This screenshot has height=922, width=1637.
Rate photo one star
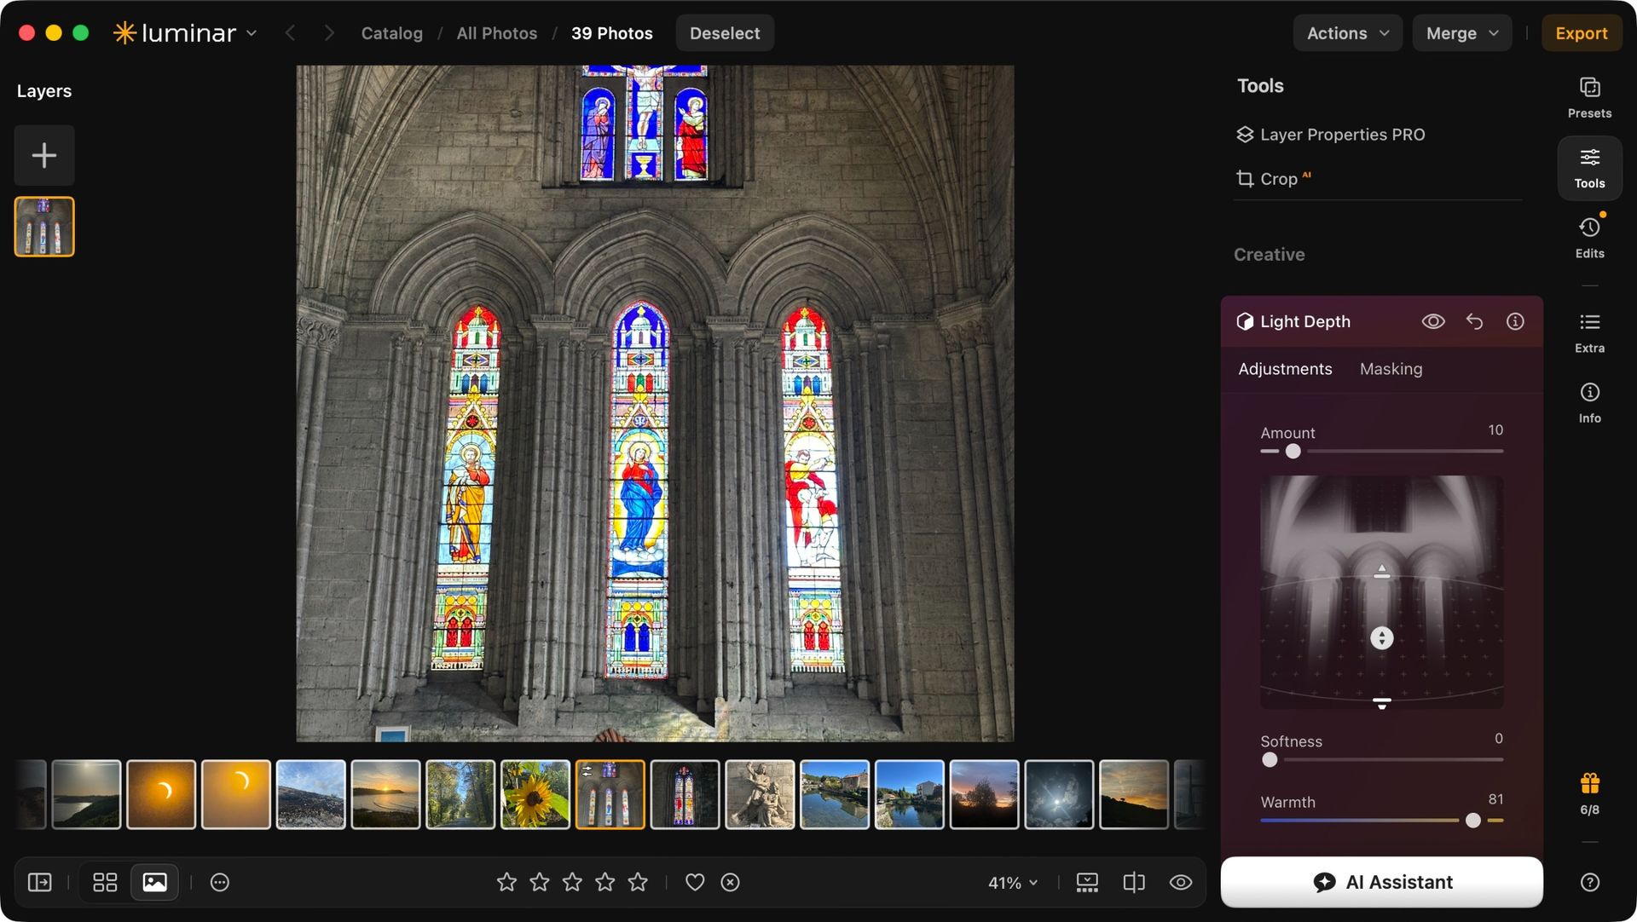pos(506,882)
